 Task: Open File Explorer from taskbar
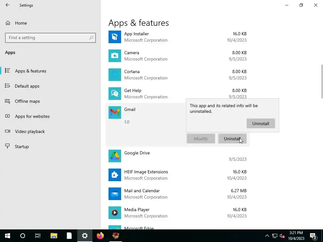(54, 236)
